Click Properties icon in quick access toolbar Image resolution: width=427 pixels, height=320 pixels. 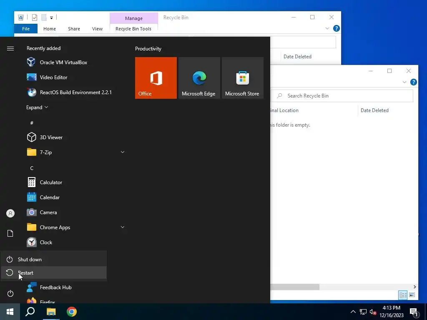35,17
